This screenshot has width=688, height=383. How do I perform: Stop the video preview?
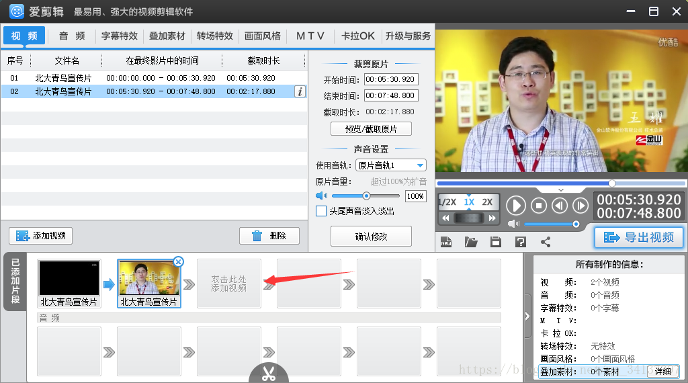539,206
